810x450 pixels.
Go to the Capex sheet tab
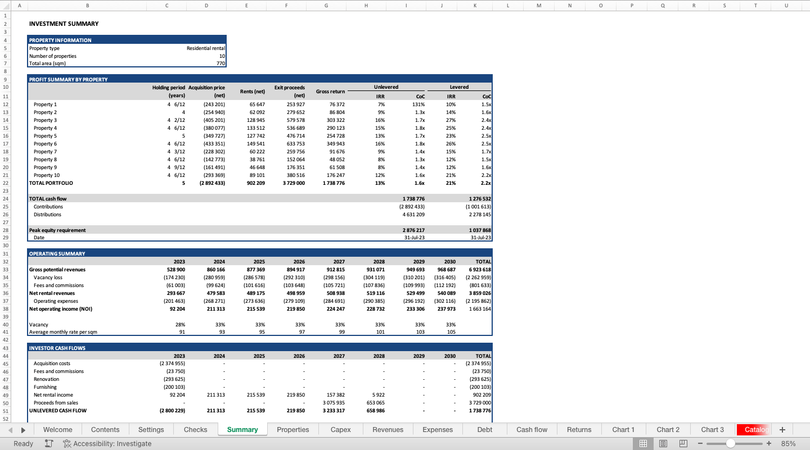[341, 430]
